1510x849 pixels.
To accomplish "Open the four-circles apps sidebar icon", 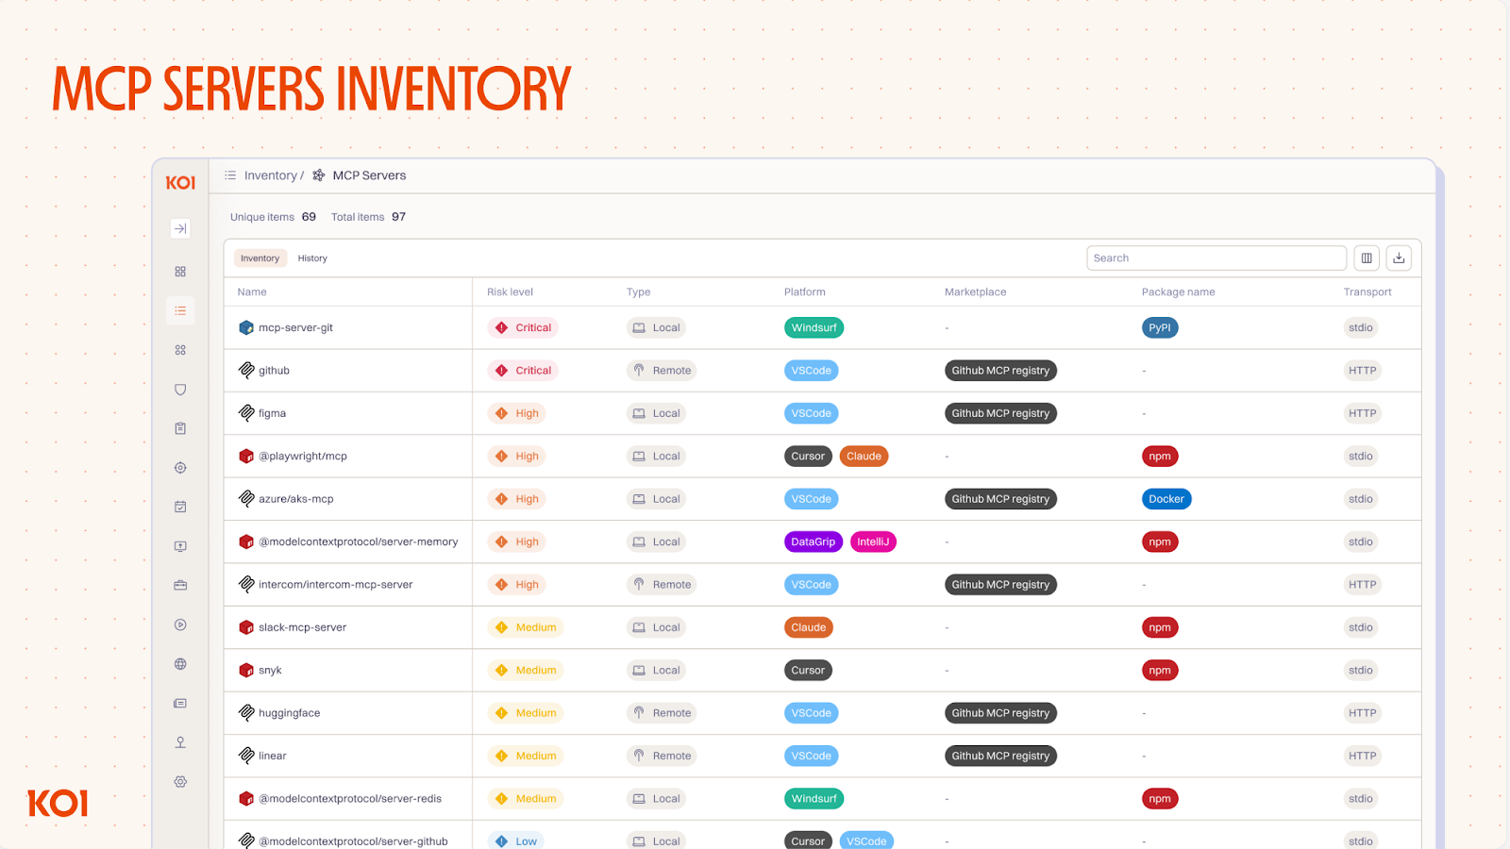I will [x=180, y=350].
